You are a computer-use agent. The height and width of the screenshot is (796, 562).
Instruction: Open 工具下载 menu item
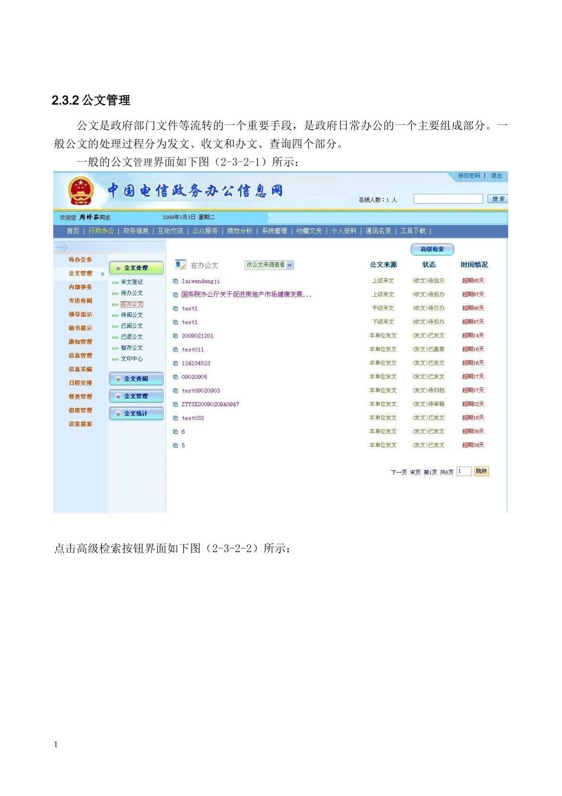(413, 231)
